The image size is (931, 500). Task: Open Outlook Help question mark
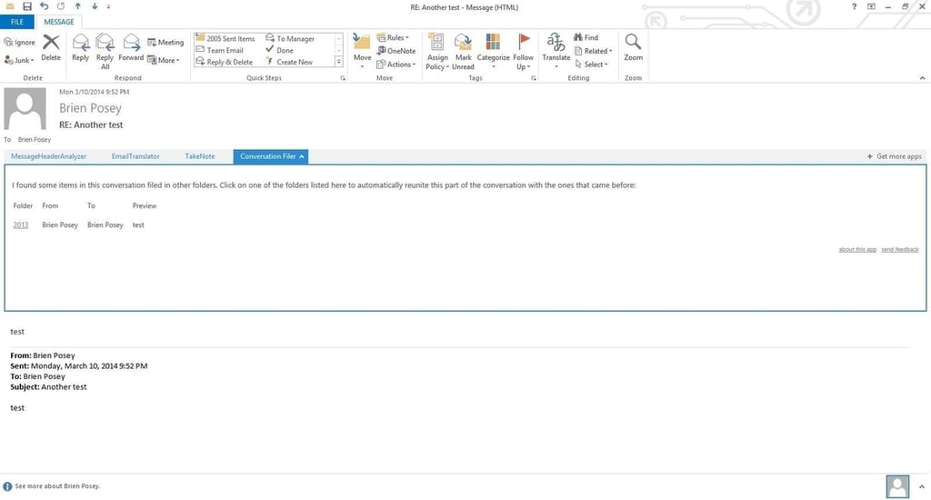tap(854, 6)
